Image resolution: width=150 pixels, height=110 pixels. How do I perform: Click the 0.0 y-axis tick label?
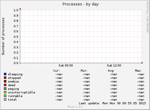[x=16, y=63]
